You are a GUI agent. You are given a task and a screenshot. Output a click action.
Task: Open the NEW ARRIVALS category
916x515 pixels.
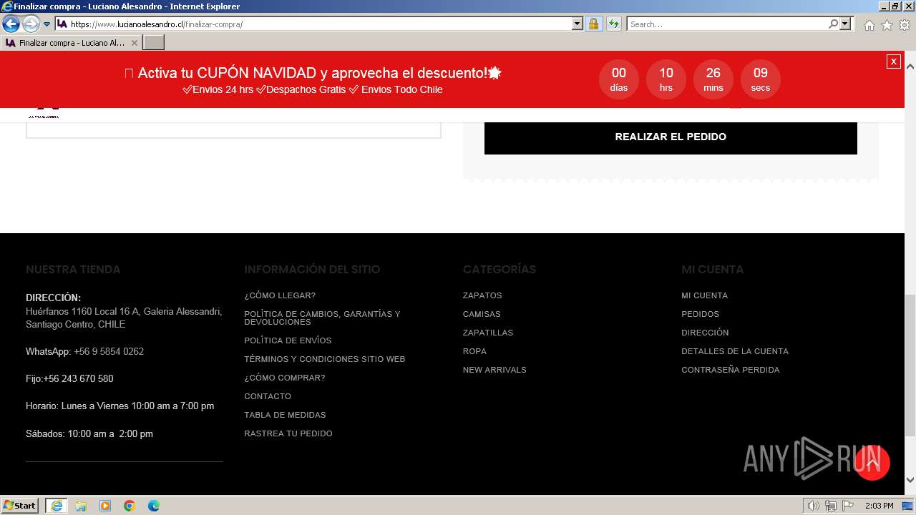494,370
